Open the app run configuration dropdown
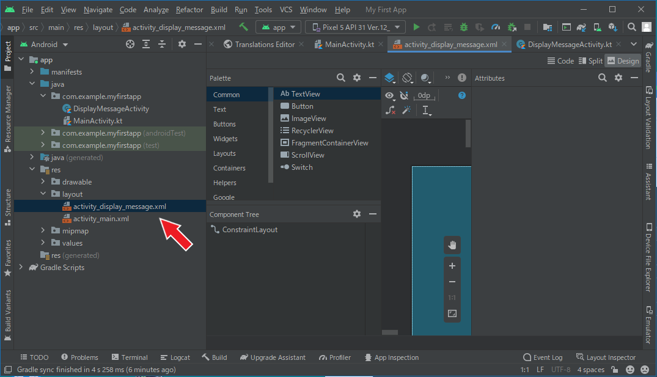This screenshot has height=377, width=657. tap(279, 27)
